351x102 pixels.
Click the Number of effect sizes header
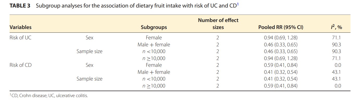click(x=218, y=24)
